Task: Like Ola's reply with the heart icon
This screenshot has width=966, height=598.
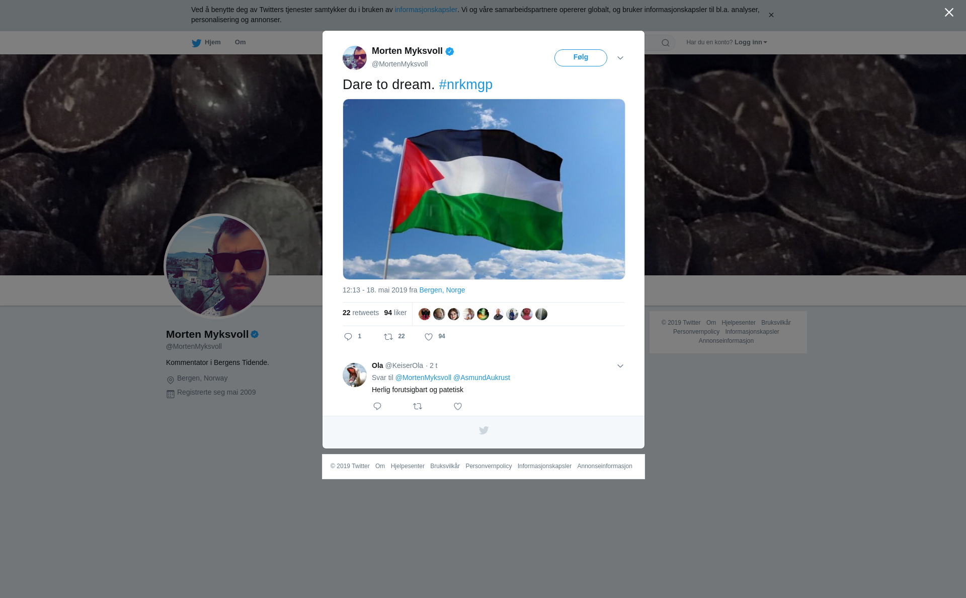Action: 458,406
